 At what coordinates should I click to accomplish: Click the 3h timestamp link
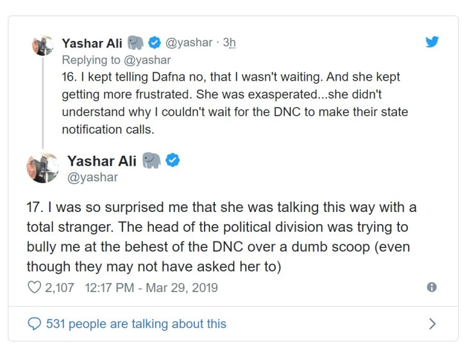point(229,43)
